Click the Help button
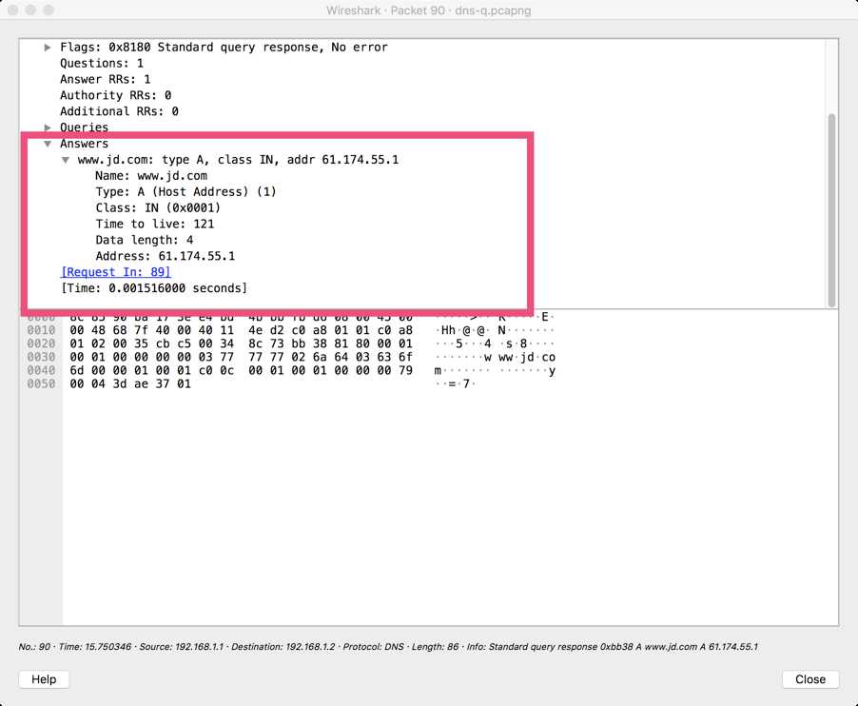 [44, 679]
